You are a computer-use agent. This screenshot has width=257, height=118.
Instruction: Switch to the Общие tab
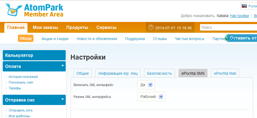click(x=83, y=73)
